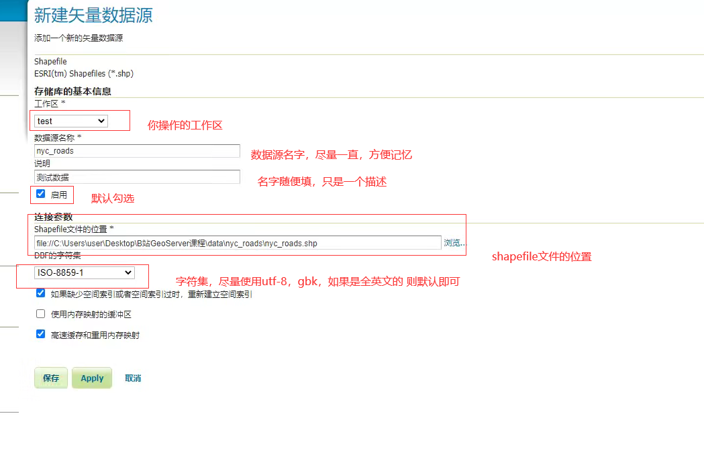Viewport: 704px width, 463px height.
Task: Click the 添加一个新的矢量数据源 subtitle
Action: click(x=79, y=38)
